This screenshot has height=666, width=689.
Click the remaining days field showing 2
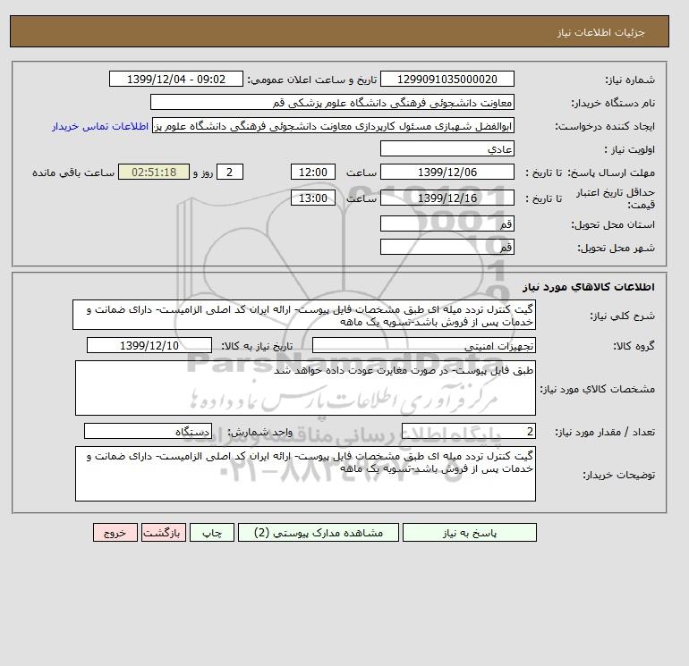point(230,173)
